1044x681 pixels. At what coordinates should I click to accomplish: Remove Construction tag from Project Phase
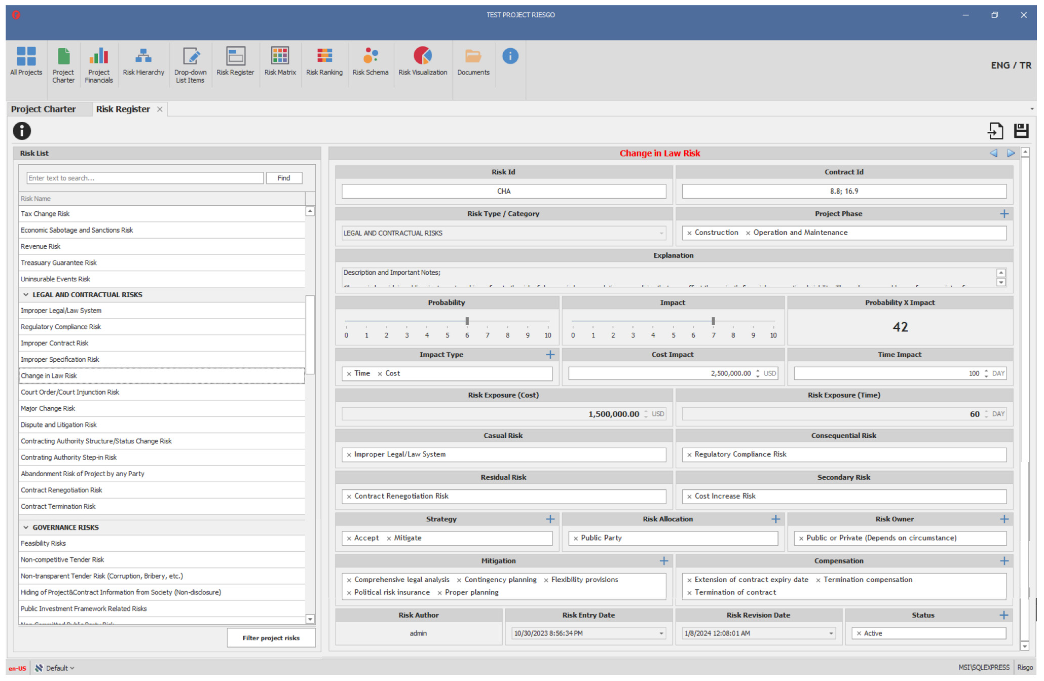pyautogui.click(x=689, y=233)
